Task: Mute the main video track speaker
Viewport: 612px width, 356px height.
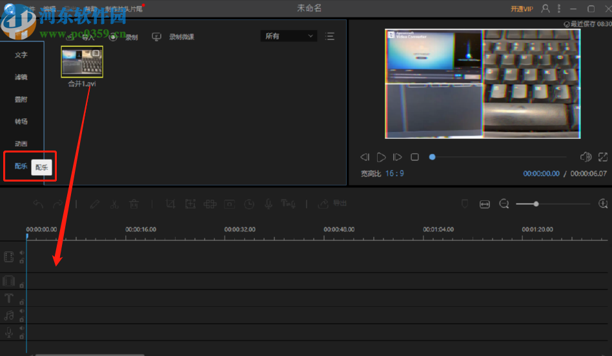Action: coord(21,253)
